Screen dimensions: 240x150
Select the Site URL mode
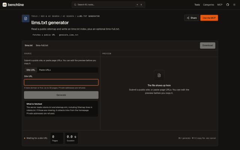31,70
